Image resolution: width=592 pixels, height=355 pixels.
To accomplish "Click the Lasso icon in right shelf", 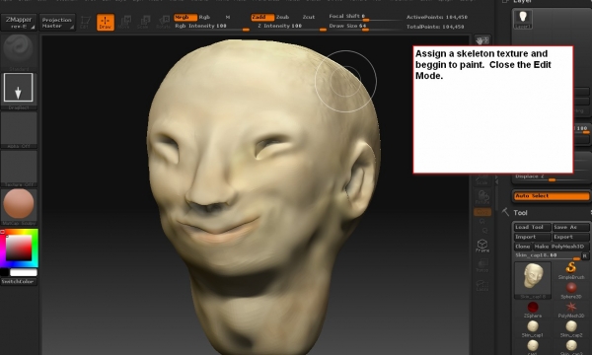I will click(482, 285).
